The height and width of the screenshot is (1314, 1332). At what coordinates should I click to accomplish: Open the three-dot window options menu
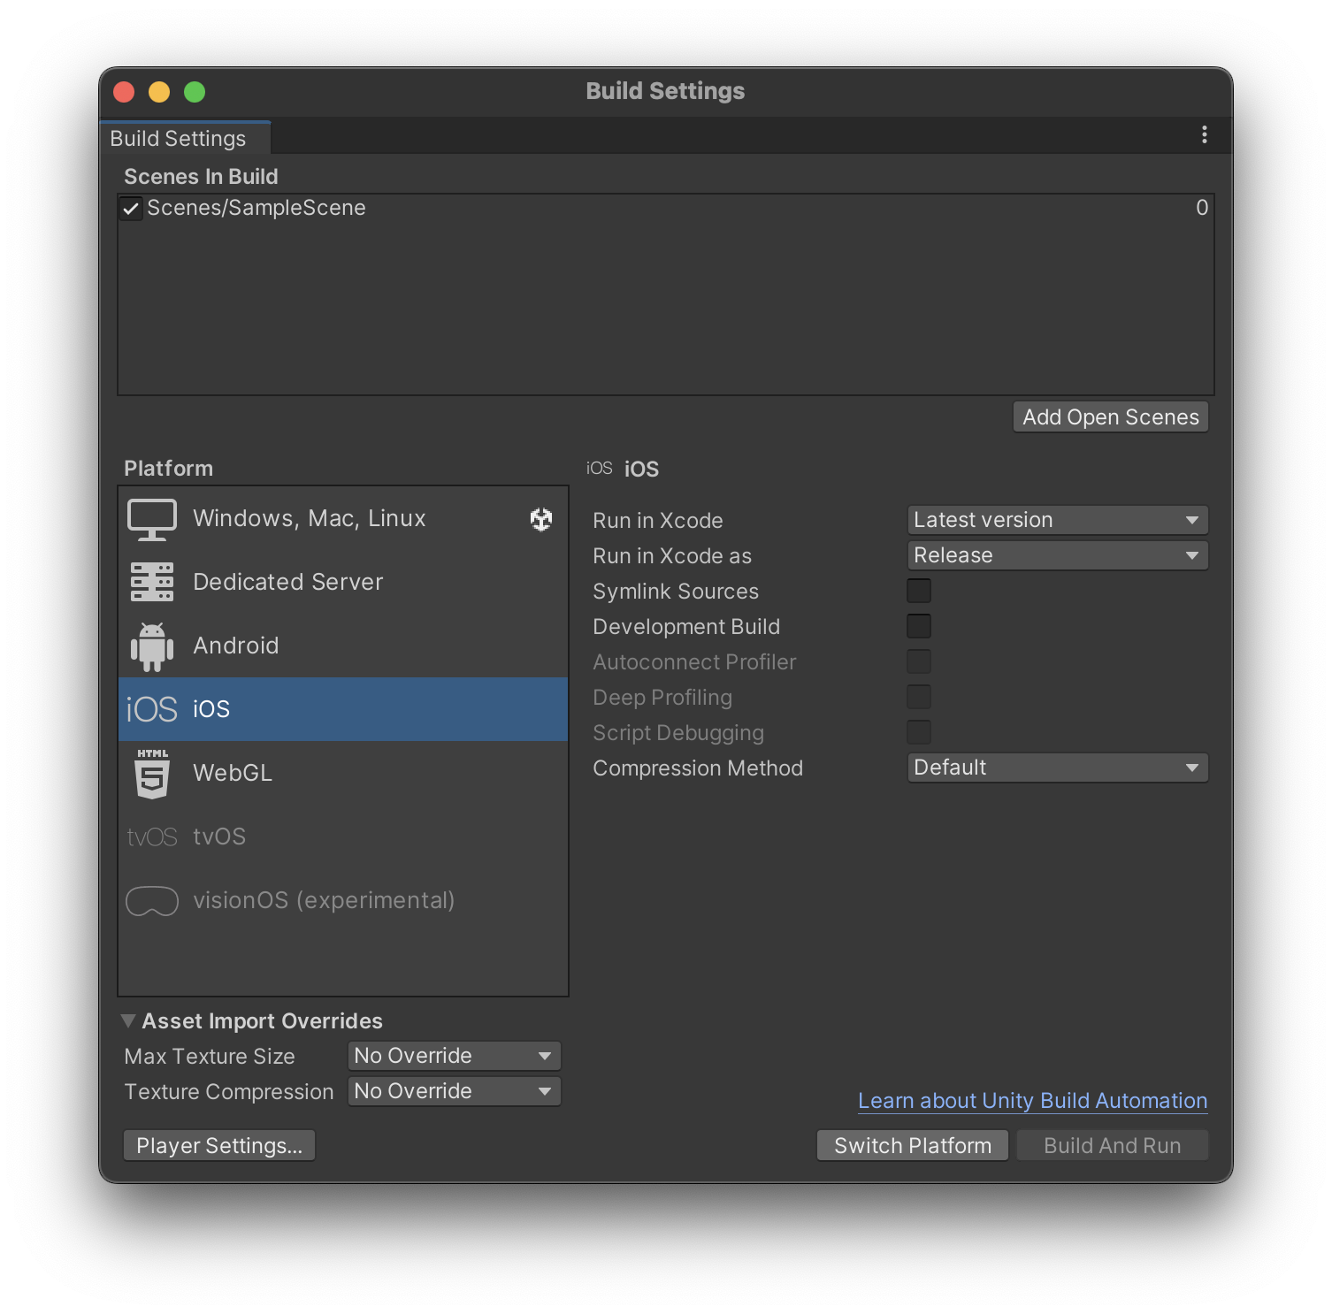(1205, 134)
